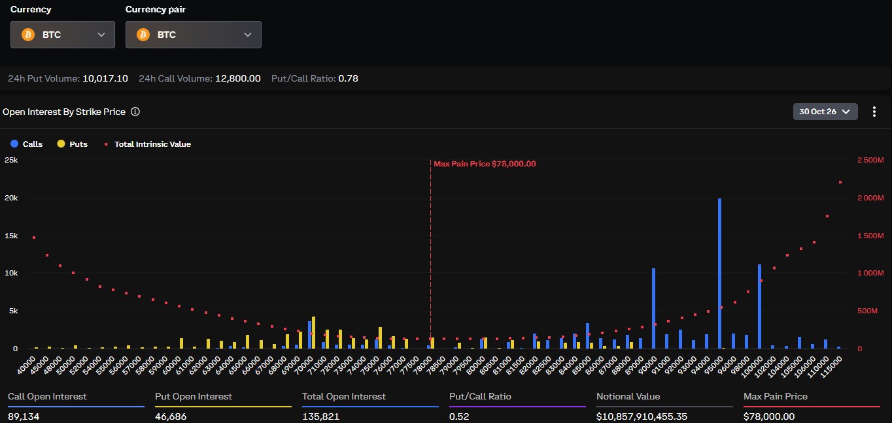Select the Notional Value $10,857,910,455.35

tap(642, 416)
